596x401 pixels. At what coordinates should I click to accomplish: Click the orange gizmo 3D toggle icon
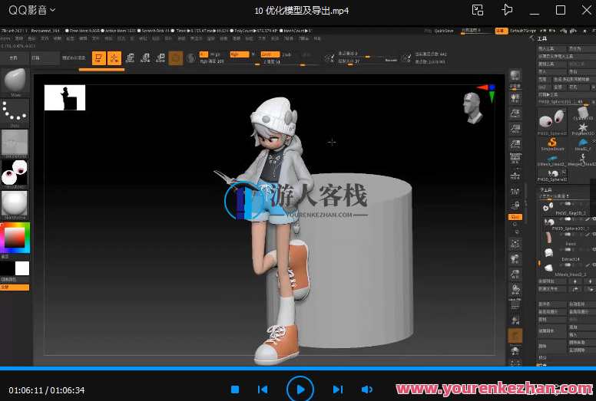pos(176,58)
